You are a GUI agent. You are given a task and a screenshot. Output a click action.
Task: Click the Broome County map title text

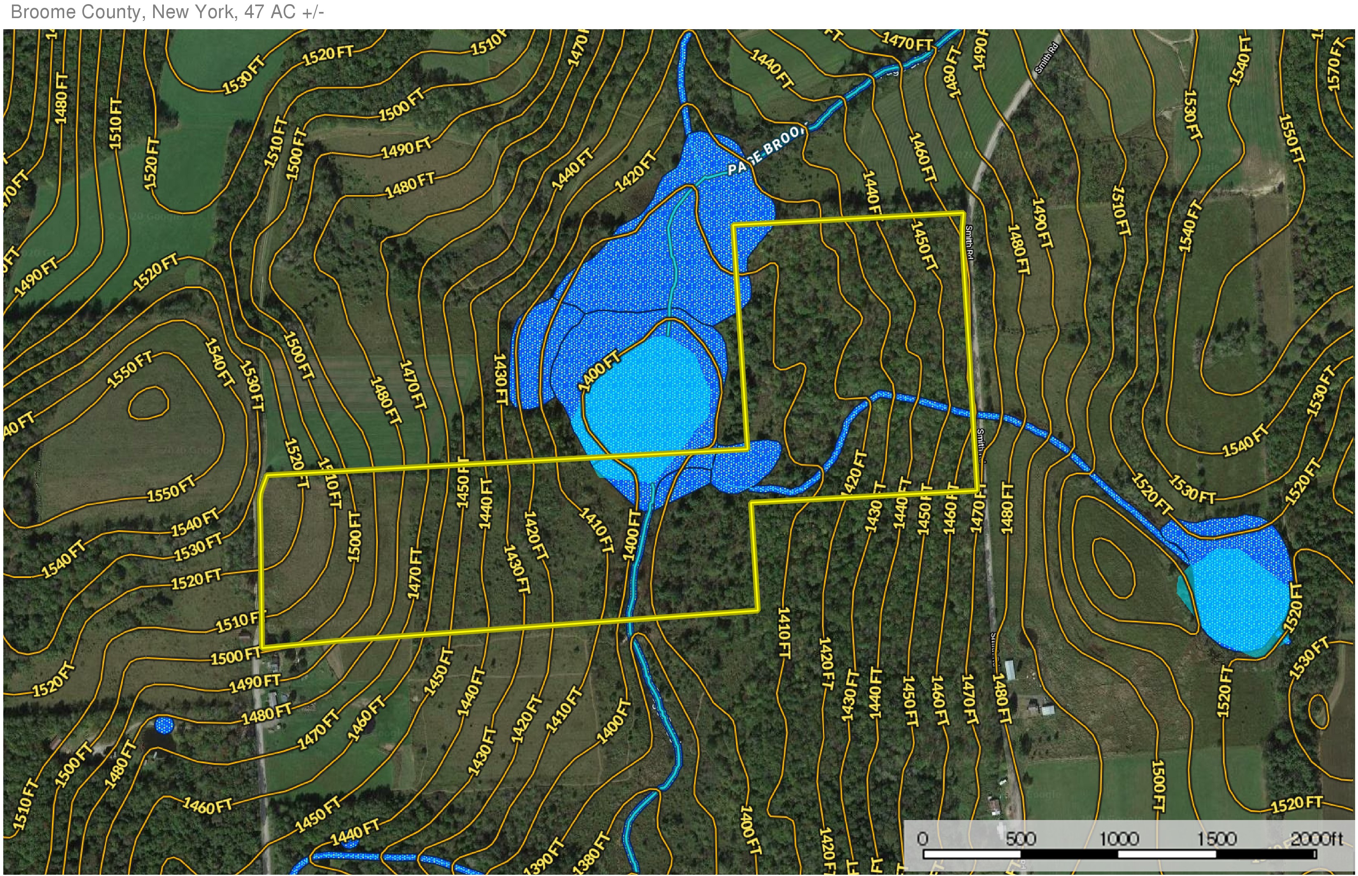click(x=167, y=12)
